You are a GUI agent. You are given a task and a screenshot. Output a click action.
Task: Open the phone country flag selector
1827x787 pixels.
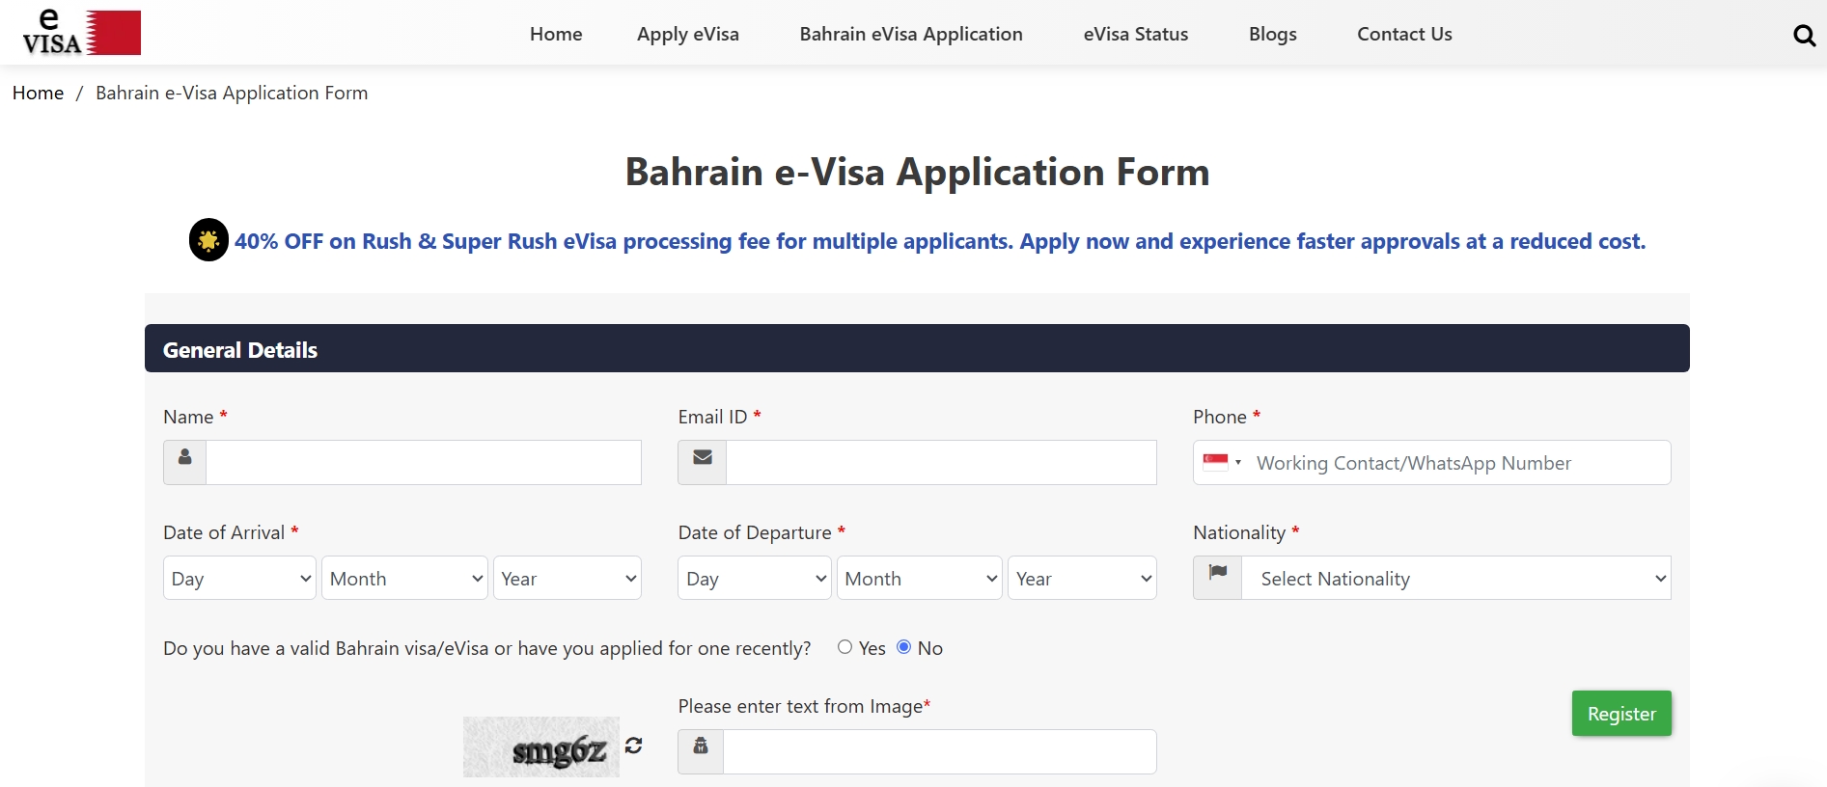[x=1222, y=462]
